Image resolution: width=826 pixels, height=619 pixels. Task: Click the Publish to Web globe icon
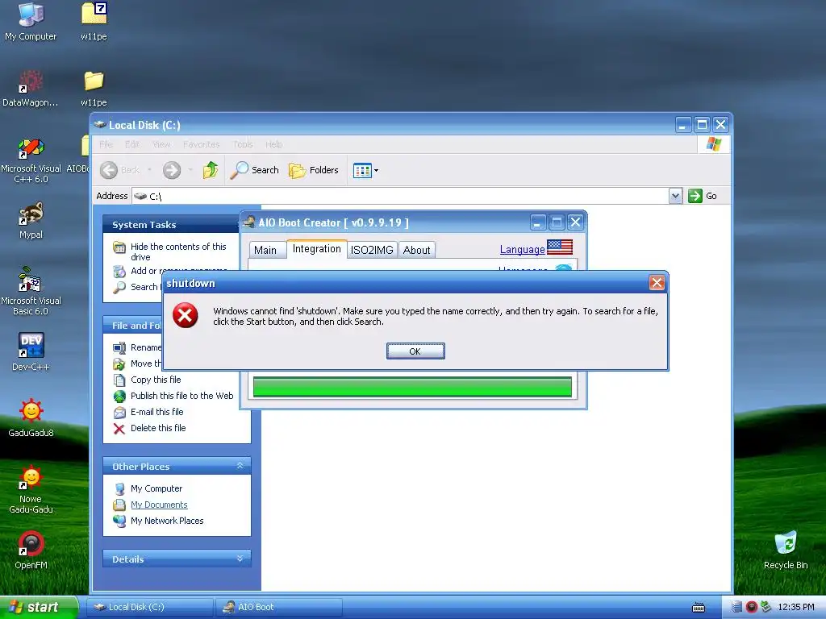119,396
